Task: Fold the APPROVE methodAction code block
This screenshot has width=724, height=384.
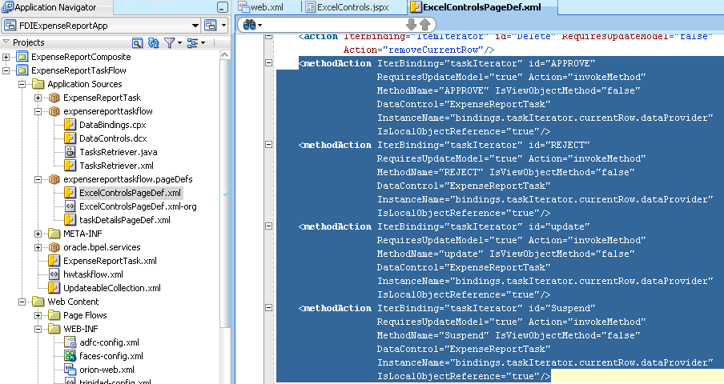Action: 269,62
